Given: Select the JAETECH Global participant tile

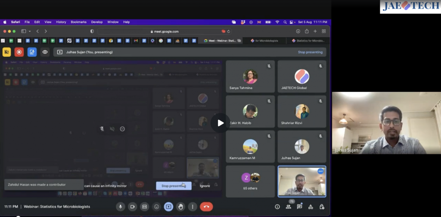Looking at the screenshot, I should 302,76.
